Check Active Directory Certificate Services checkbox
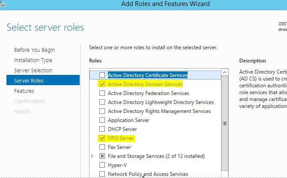287x178 pixels. click(102, 75)
